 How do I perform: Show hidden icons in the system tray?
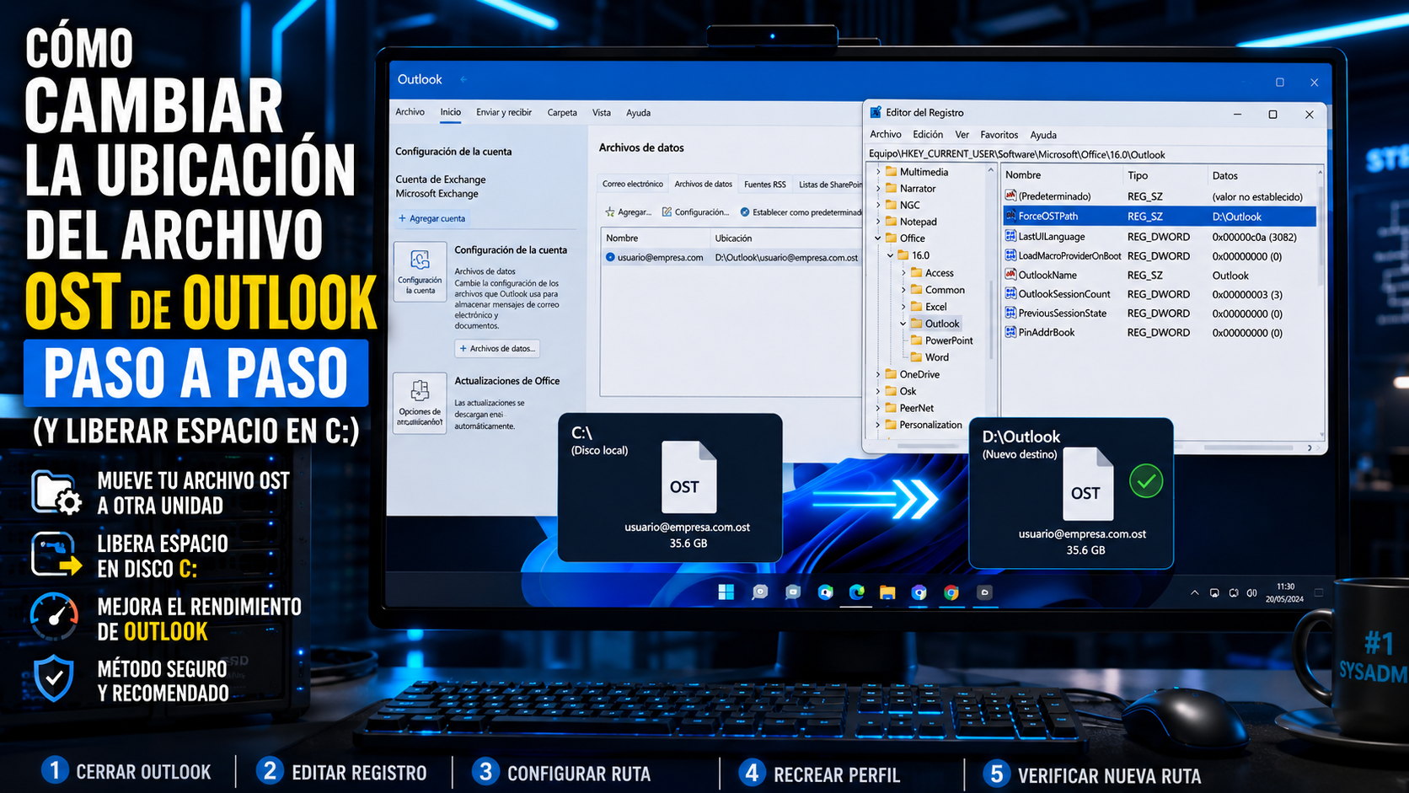coord(1194,593)
